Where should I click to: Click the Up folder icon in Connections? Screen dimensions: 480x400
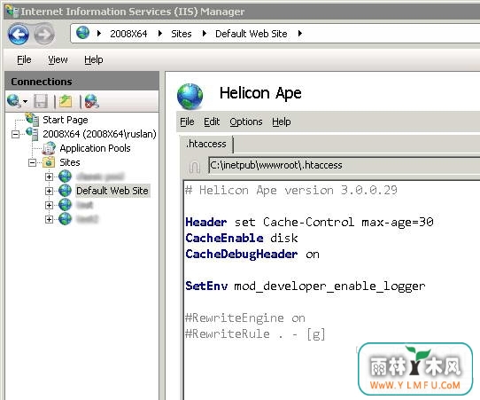[66, 101]
